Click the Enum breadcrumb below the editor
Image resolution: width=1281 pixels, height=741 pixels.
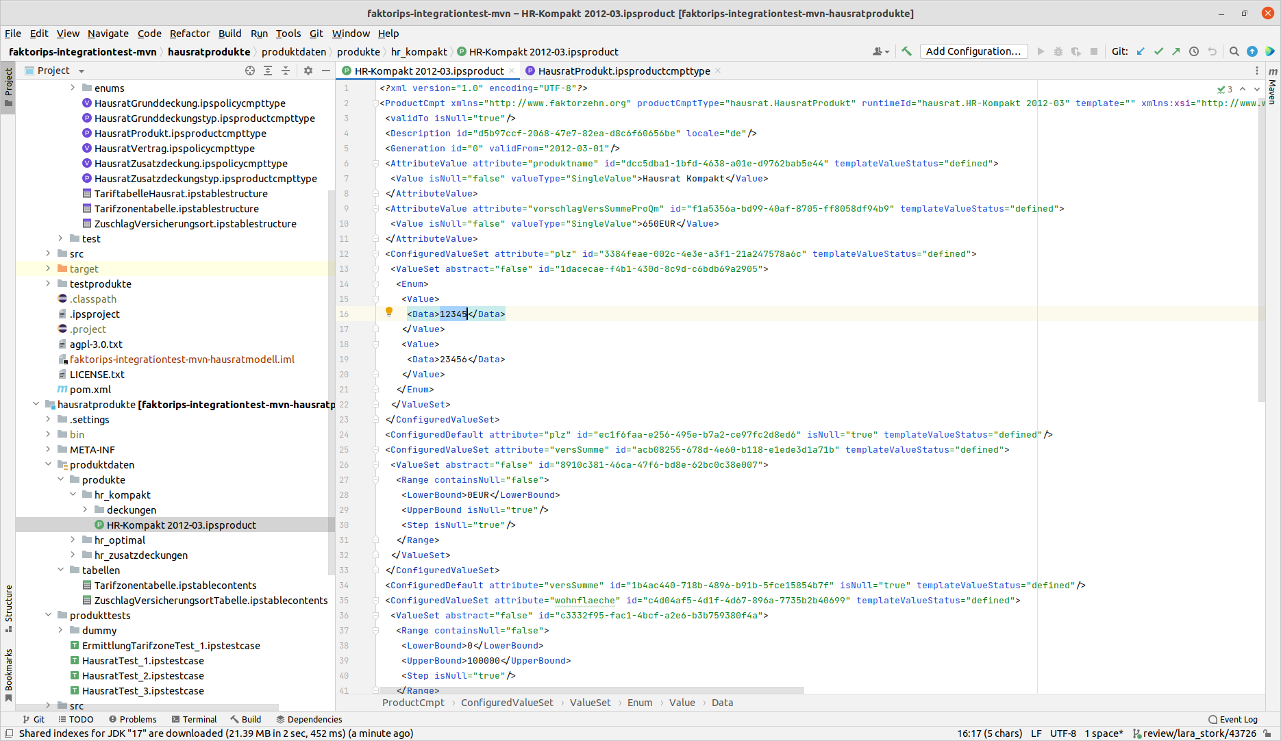click(639, 703)
